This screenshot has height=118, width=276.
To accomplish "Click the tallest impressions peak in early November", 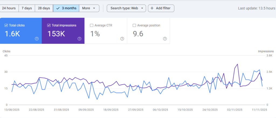I will [x=237, y=64].
